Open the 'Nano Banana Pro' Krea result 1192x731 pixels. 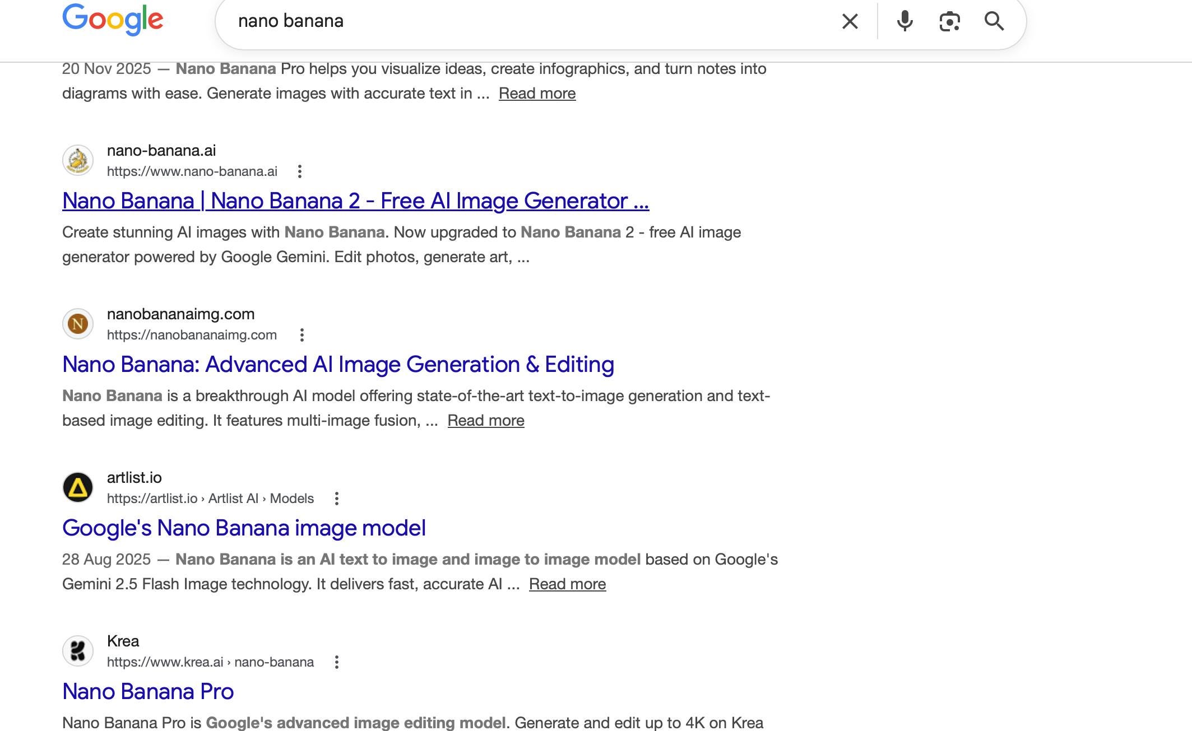click(148, 692)
